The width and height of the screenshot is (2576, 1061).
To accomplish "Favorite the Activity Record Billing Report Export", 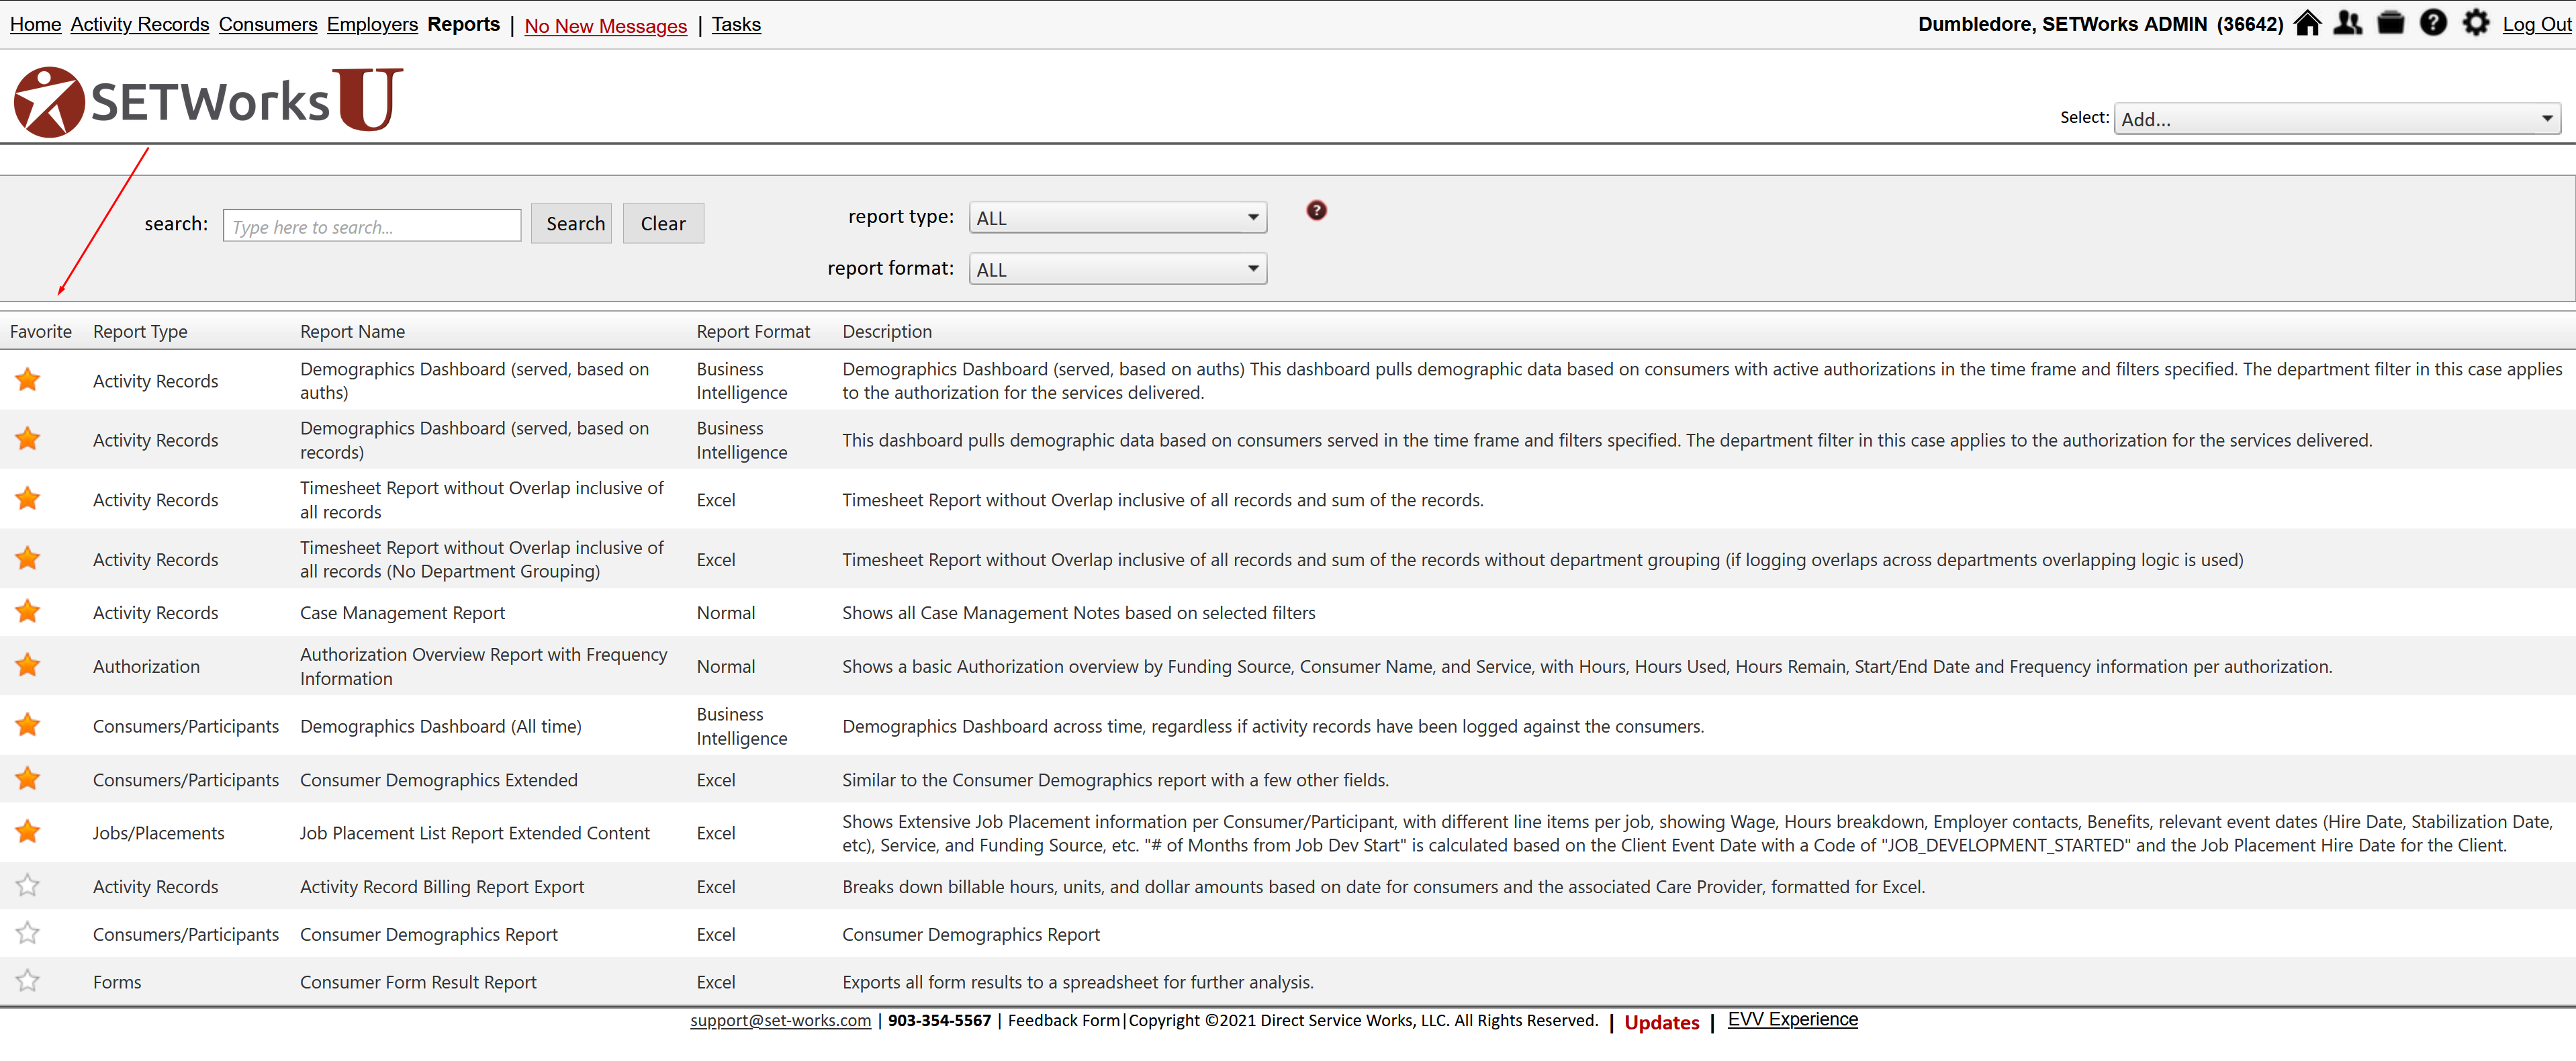I will click(28, 886).
